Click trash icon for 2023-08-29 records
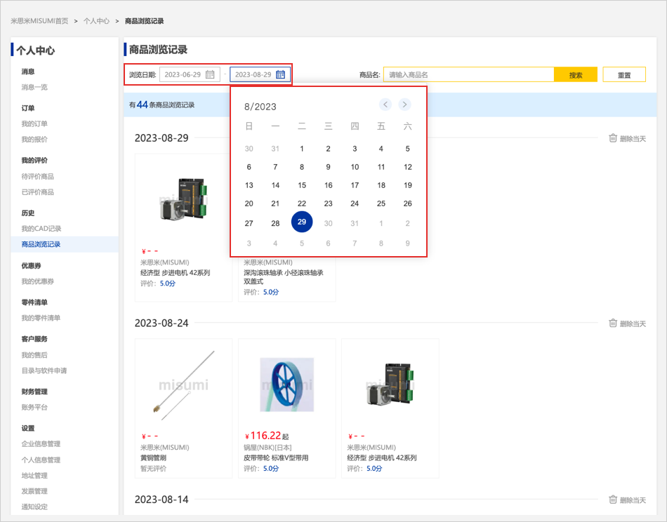The width and height of the screenshot is (667, 522). click(x=613, y=138)
